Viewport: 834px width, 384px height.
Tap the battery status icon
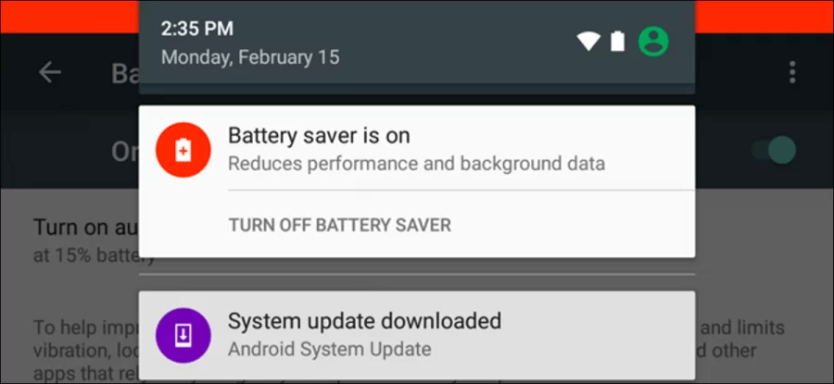(617, 42)
